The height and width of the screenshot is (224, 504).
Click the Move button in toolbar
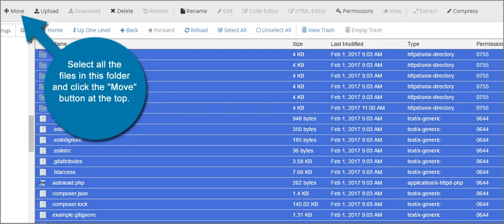[14, 11]
